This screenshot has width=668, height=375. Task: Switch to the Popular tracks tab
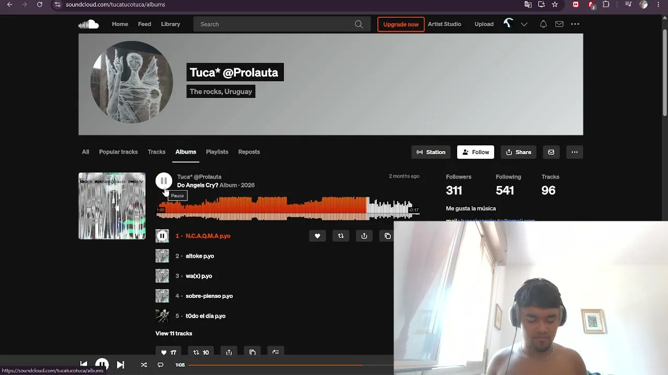[x=118, y=152]
